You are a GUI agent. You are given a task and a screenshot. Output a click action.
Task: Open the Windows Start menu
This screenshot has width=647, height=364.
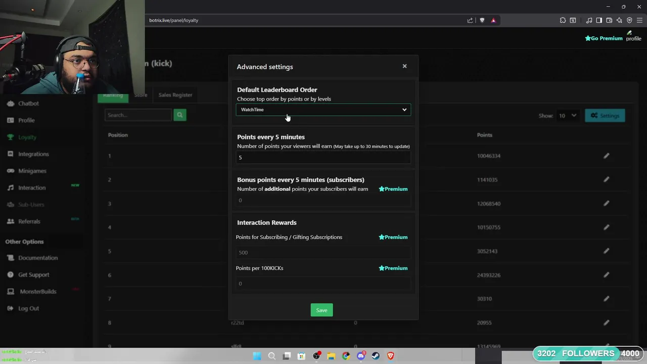coord(257,356)
